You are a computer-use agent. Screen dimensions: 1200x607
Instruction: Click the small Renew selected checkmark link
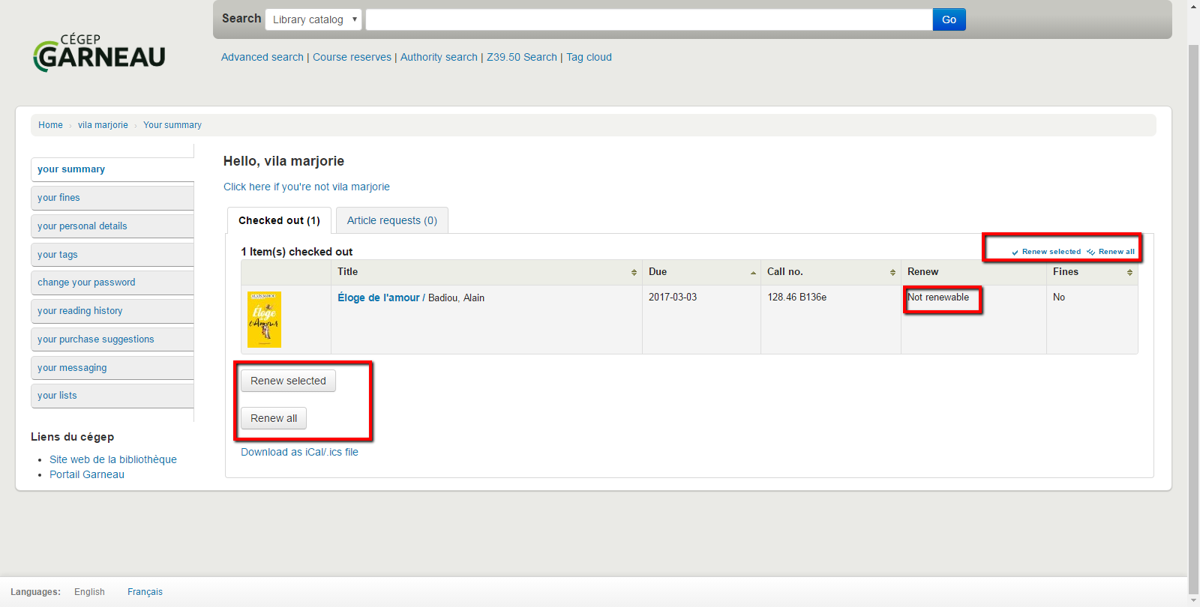coord(1047,252)
